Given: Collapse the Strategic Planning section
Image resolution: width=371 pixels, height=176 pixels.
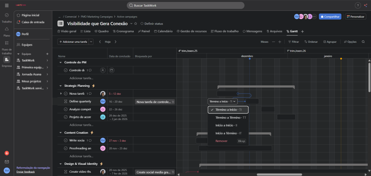Looking at the screenshot, I should [x=61, y=86].
